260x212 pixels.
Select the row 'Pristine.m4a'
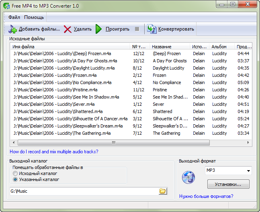click(x=131, y=90)
